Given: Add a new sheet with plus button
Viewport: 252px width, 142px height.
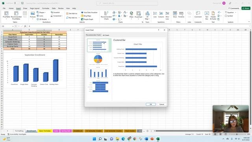Looking at the screenshot, I should [147, 131].
